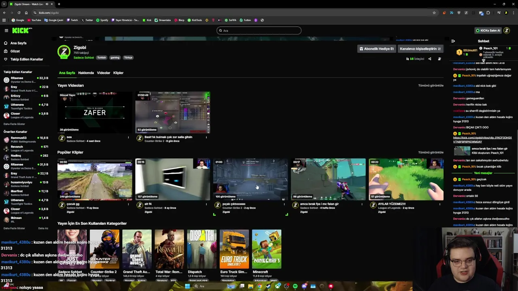Screen dimensions: 518x291
Task: Open options menu for the 'sea' video
Action: (128, 137)
